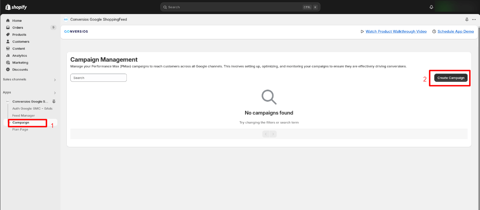Click the account profile button top right
Image resolution: width=480 pixels, height=210 pixels.
(x=455, y=7)
